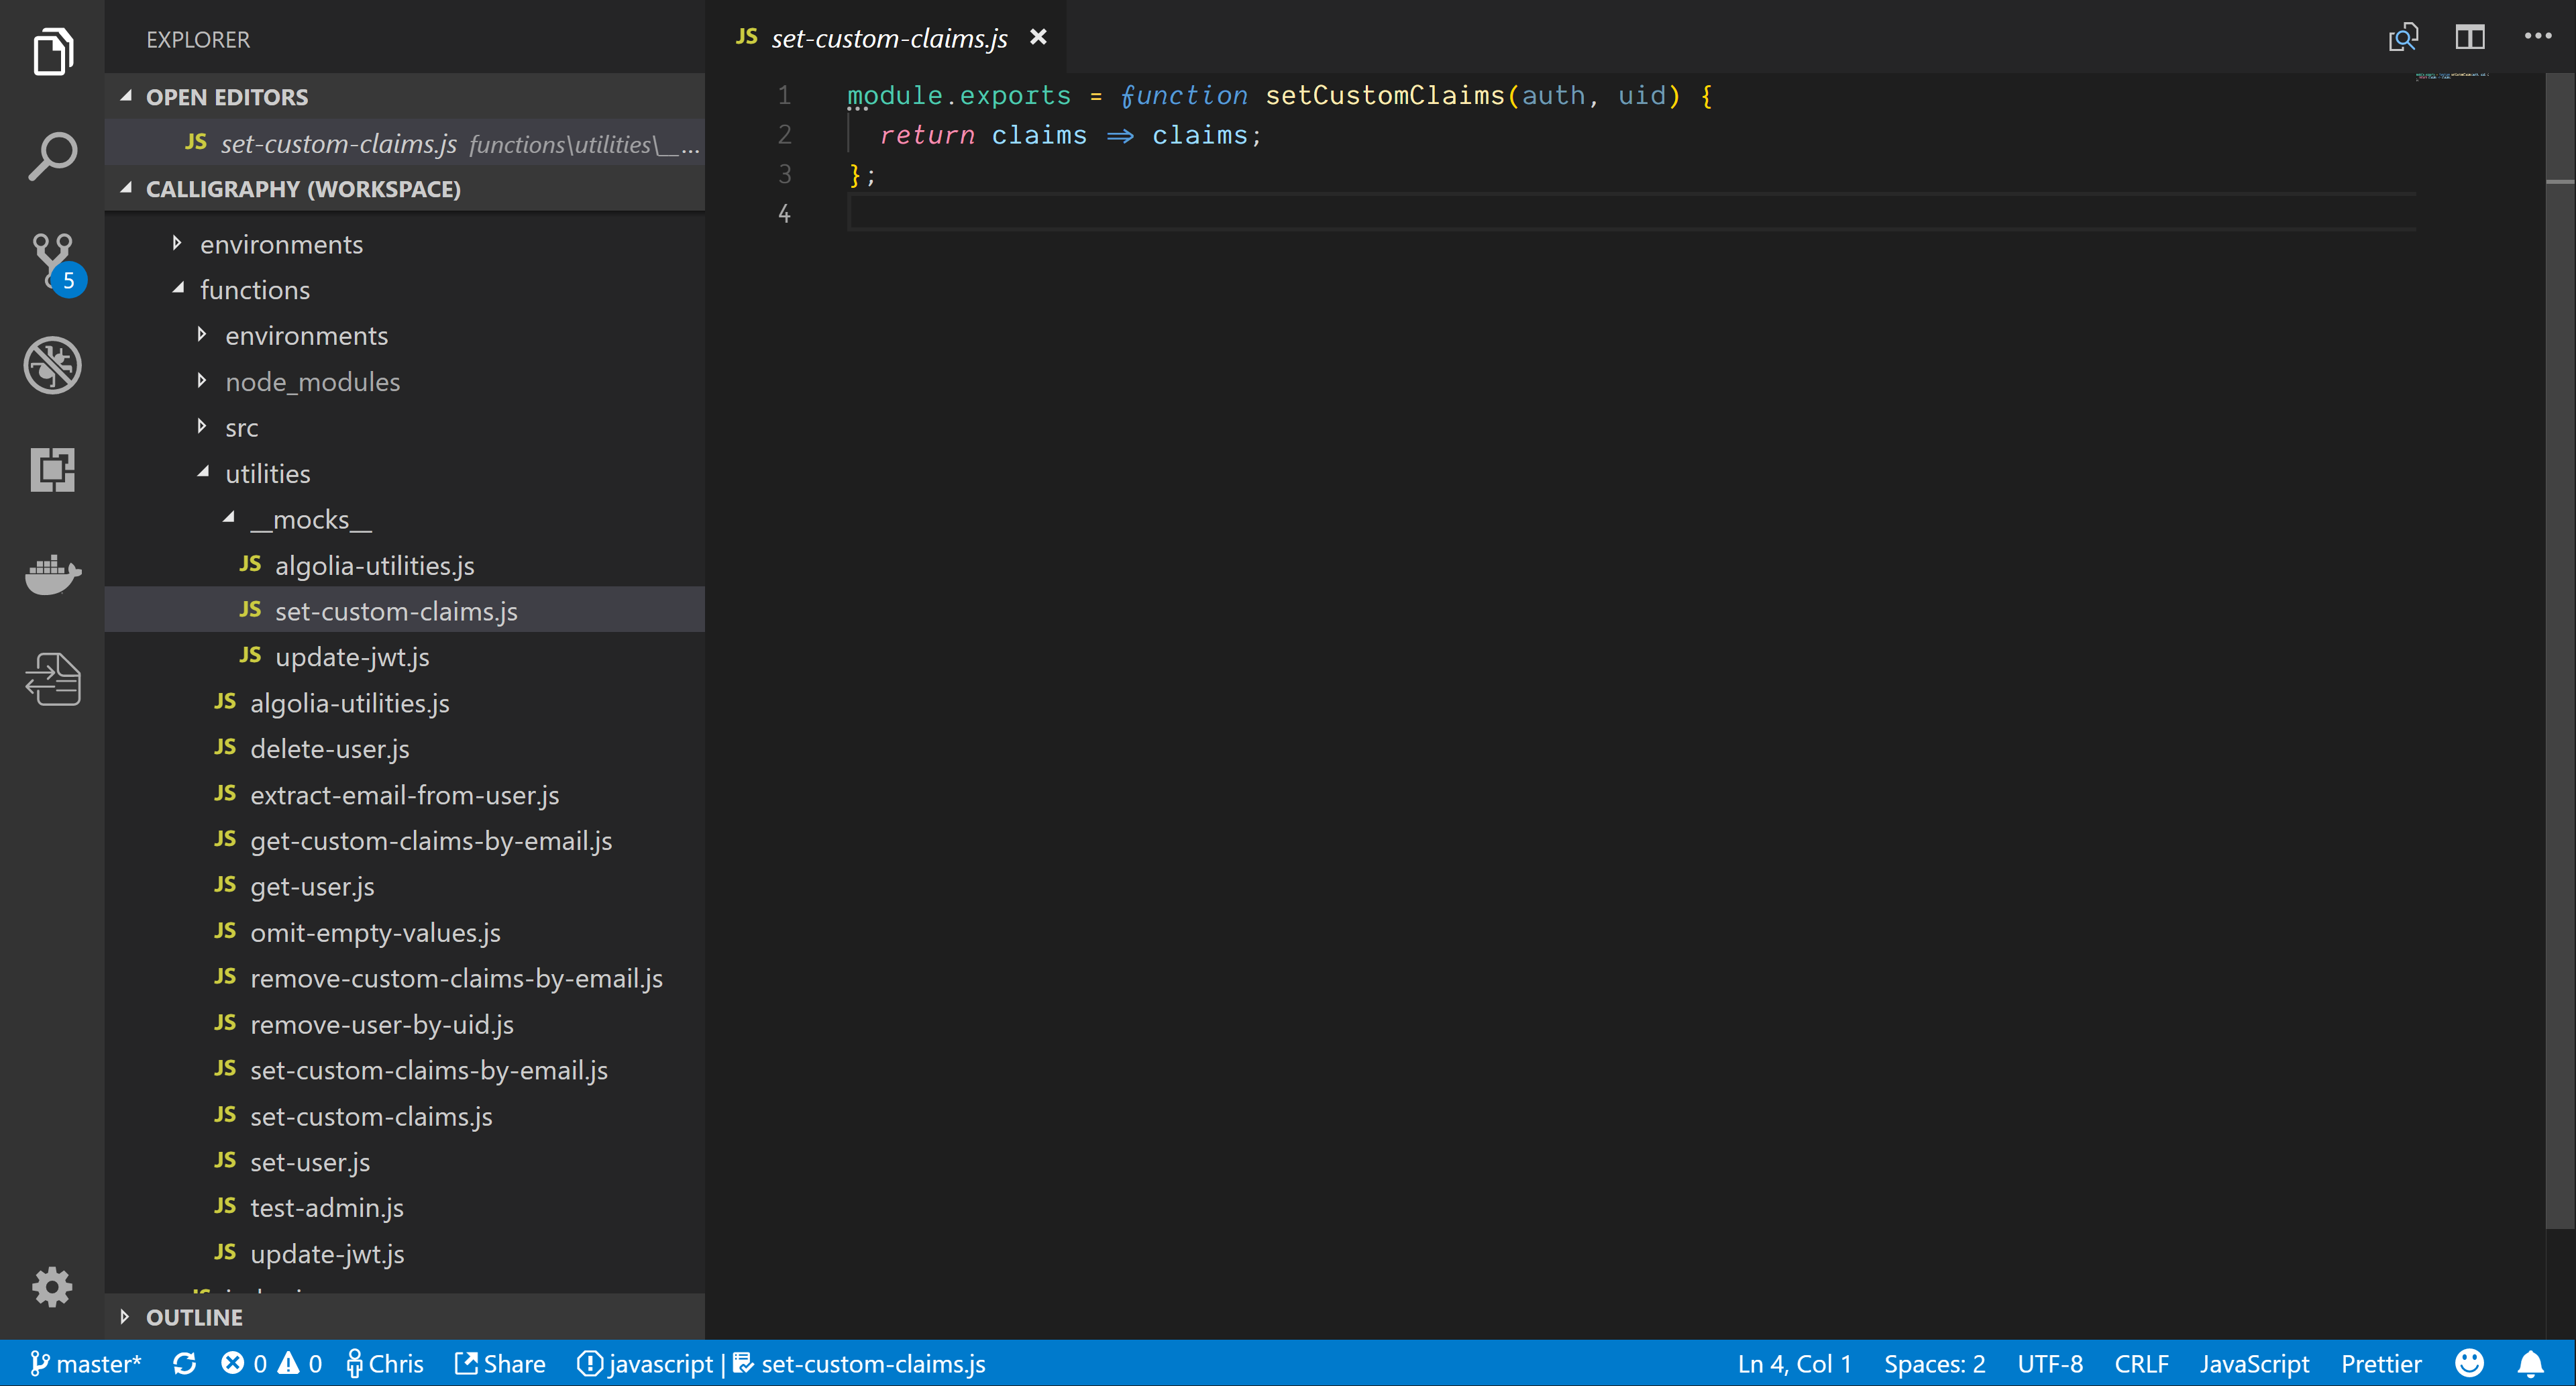The image size is (2576, 1386).
Task: Open set-custom-claims.js inside __mocks__
Action: (x=404, y=611)
